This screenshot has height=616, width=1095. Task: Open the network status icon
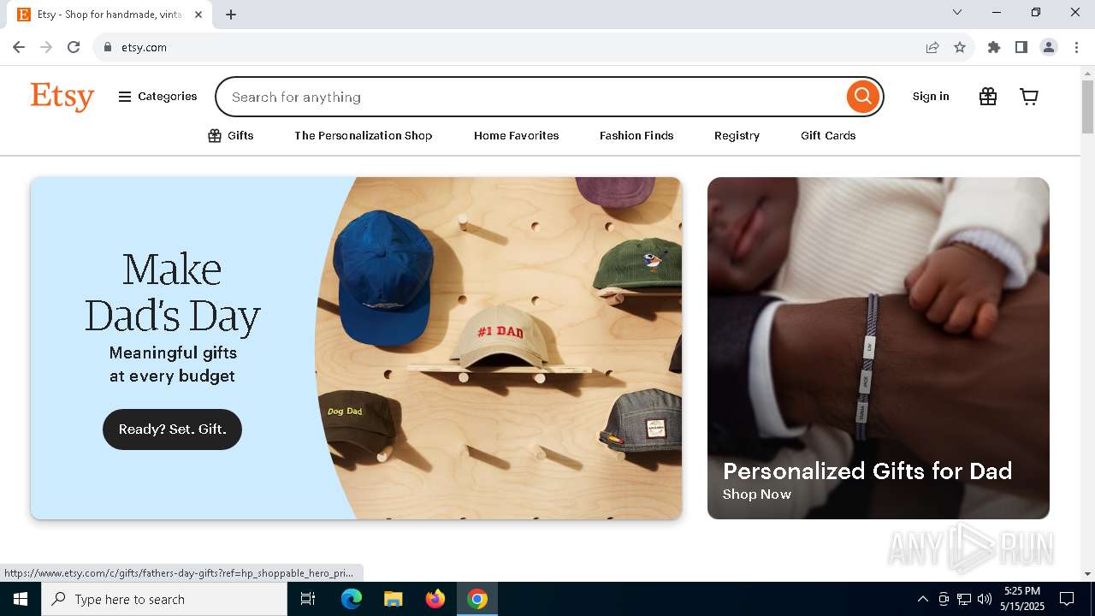[964, 599]
